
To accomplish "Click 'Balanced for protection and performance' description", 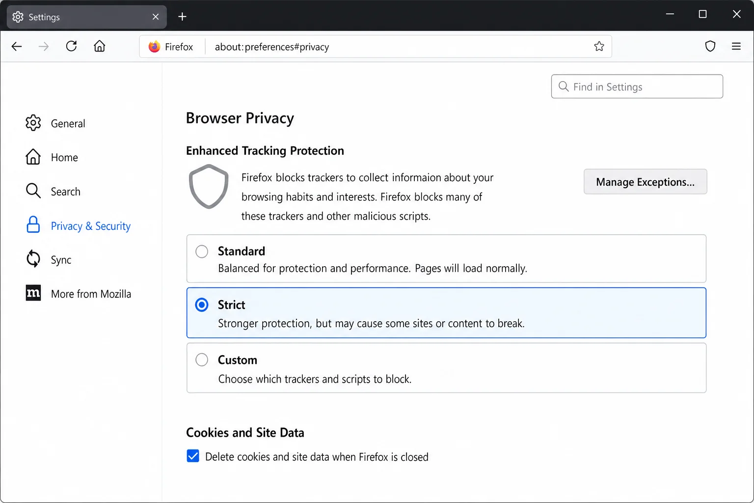I will point(373,268).
